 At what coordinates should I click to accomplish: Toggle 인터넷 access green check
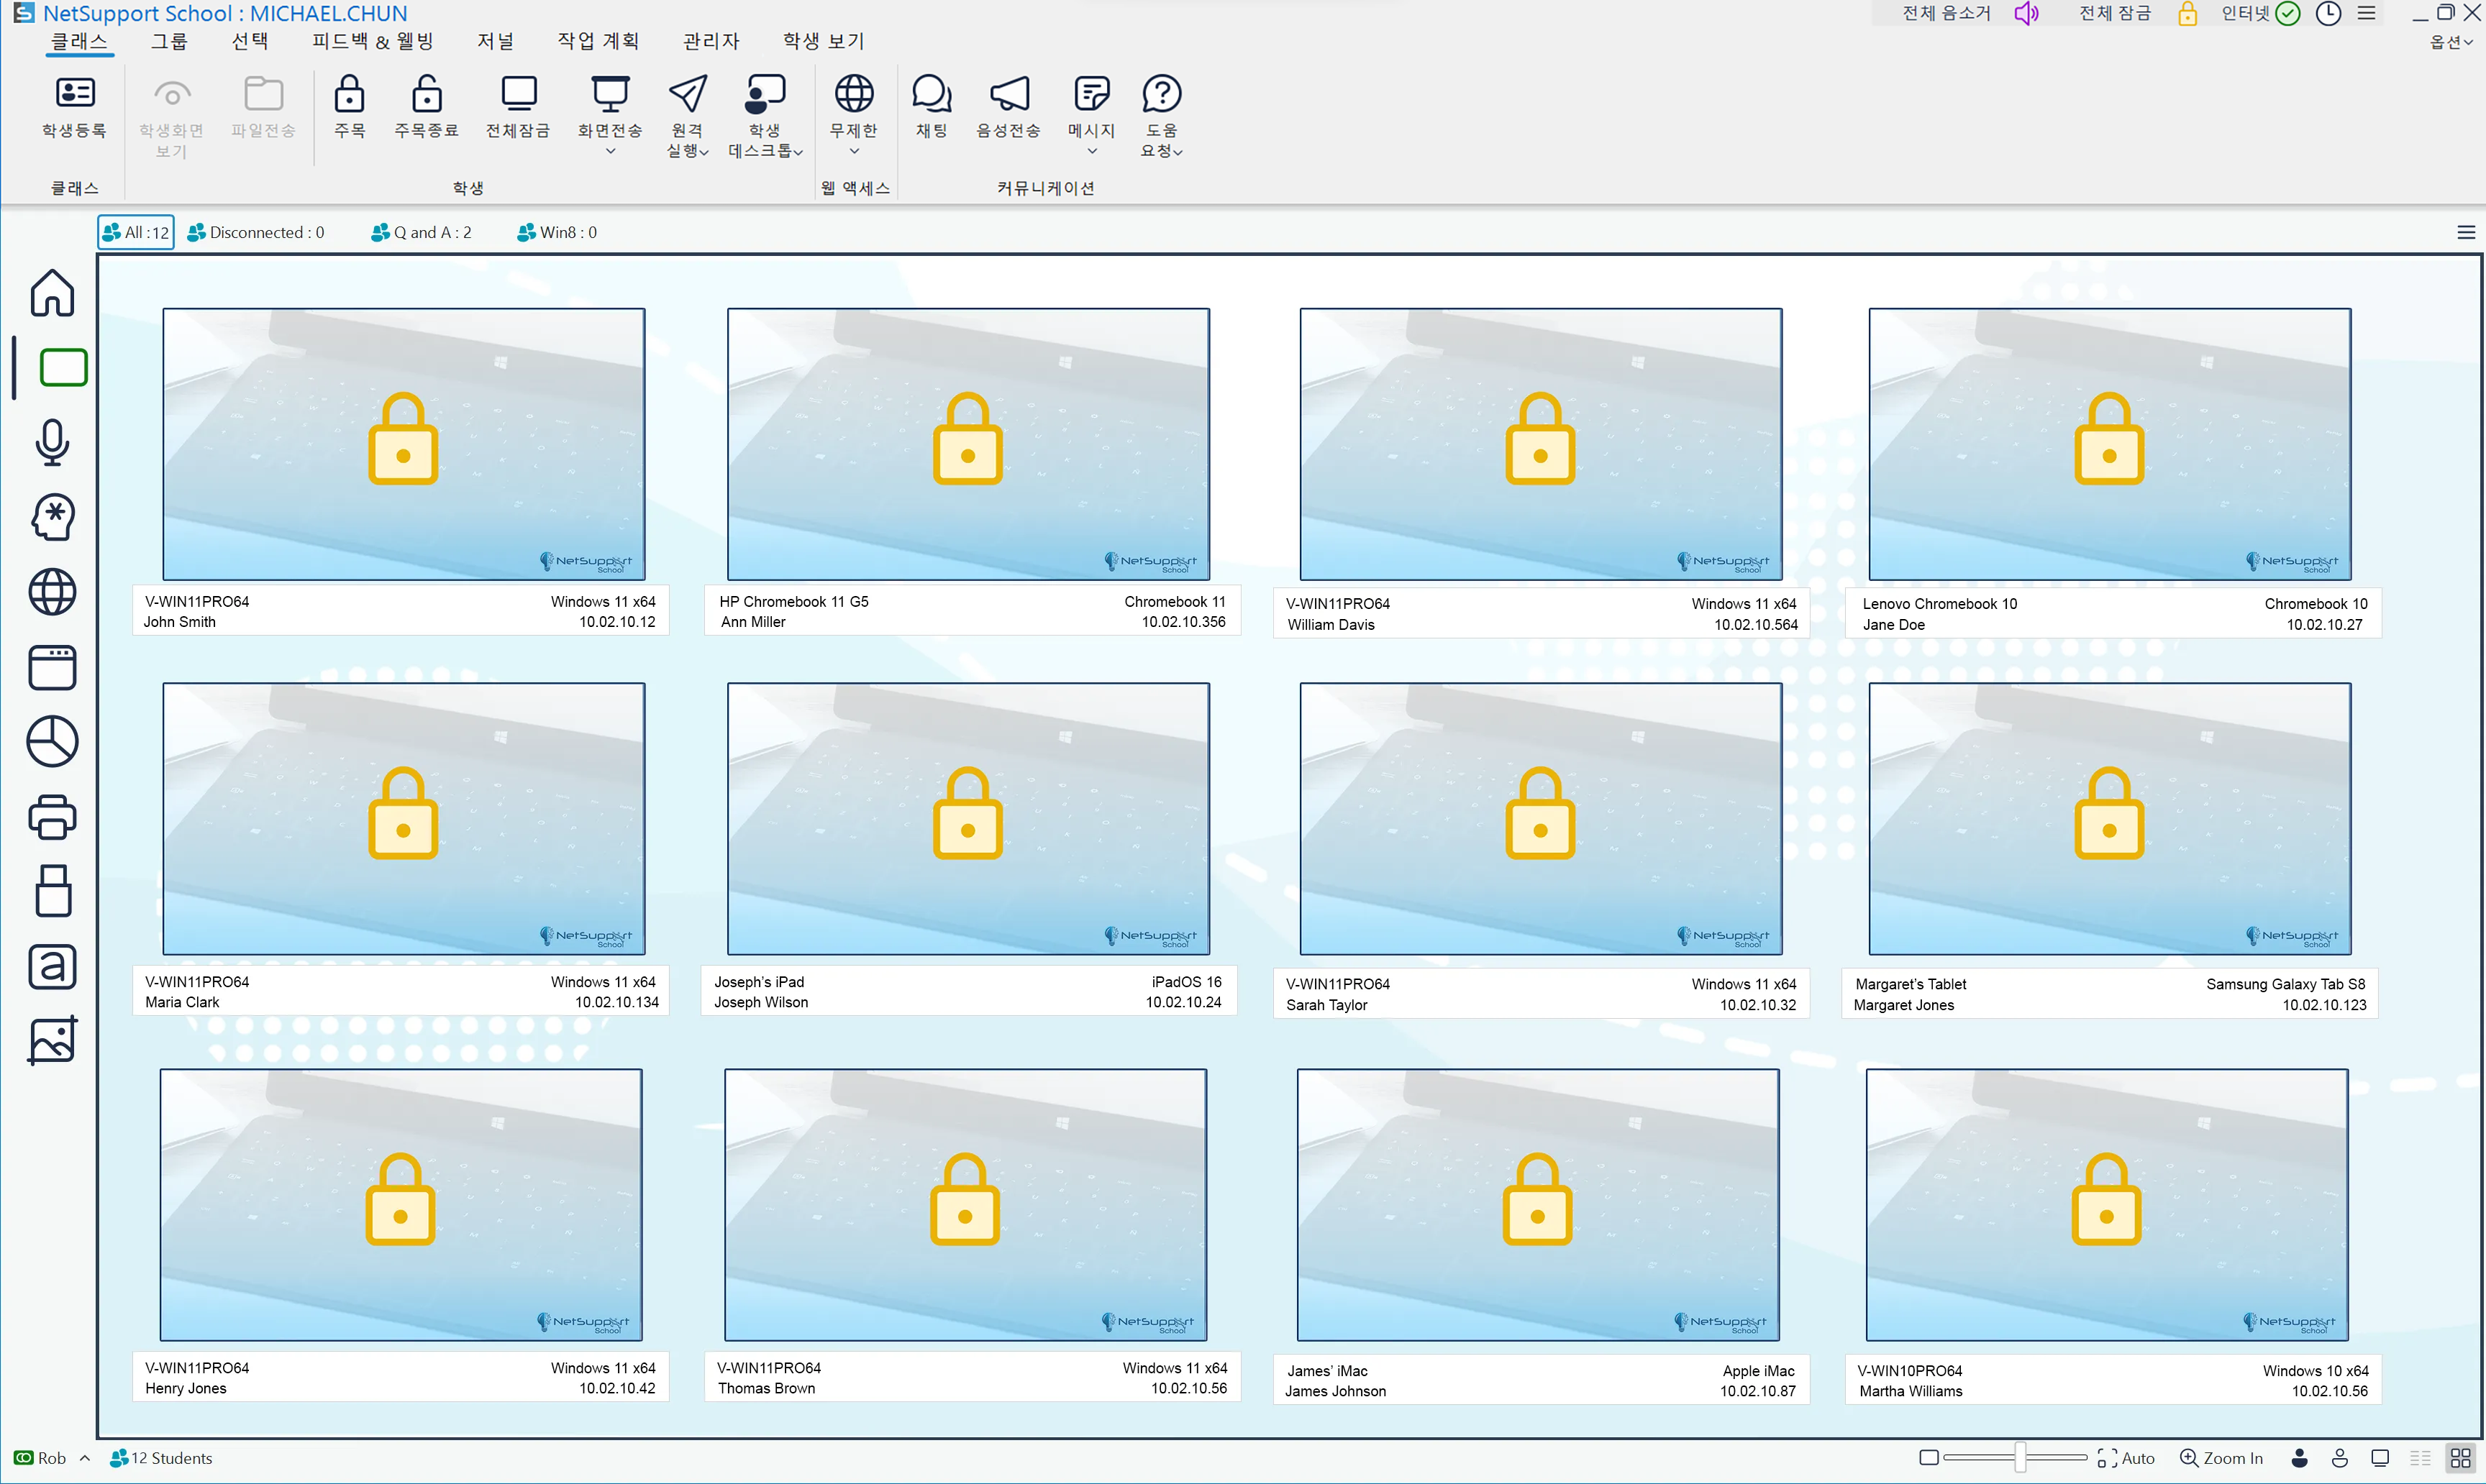pyautogui.click(x=2288, y=13)
